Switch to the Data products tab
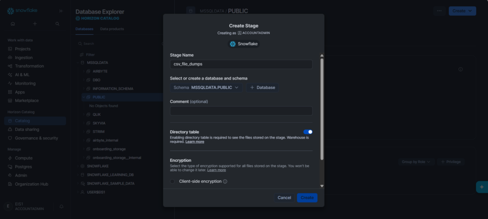This screenshot has width=488, height=219. click(112, 29)
